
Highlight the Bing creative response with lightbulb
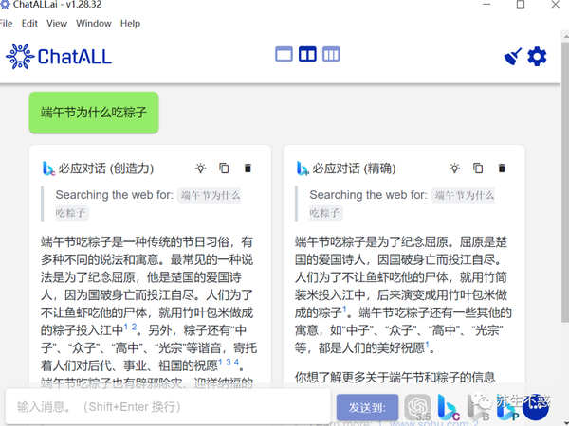pos(201,169)
